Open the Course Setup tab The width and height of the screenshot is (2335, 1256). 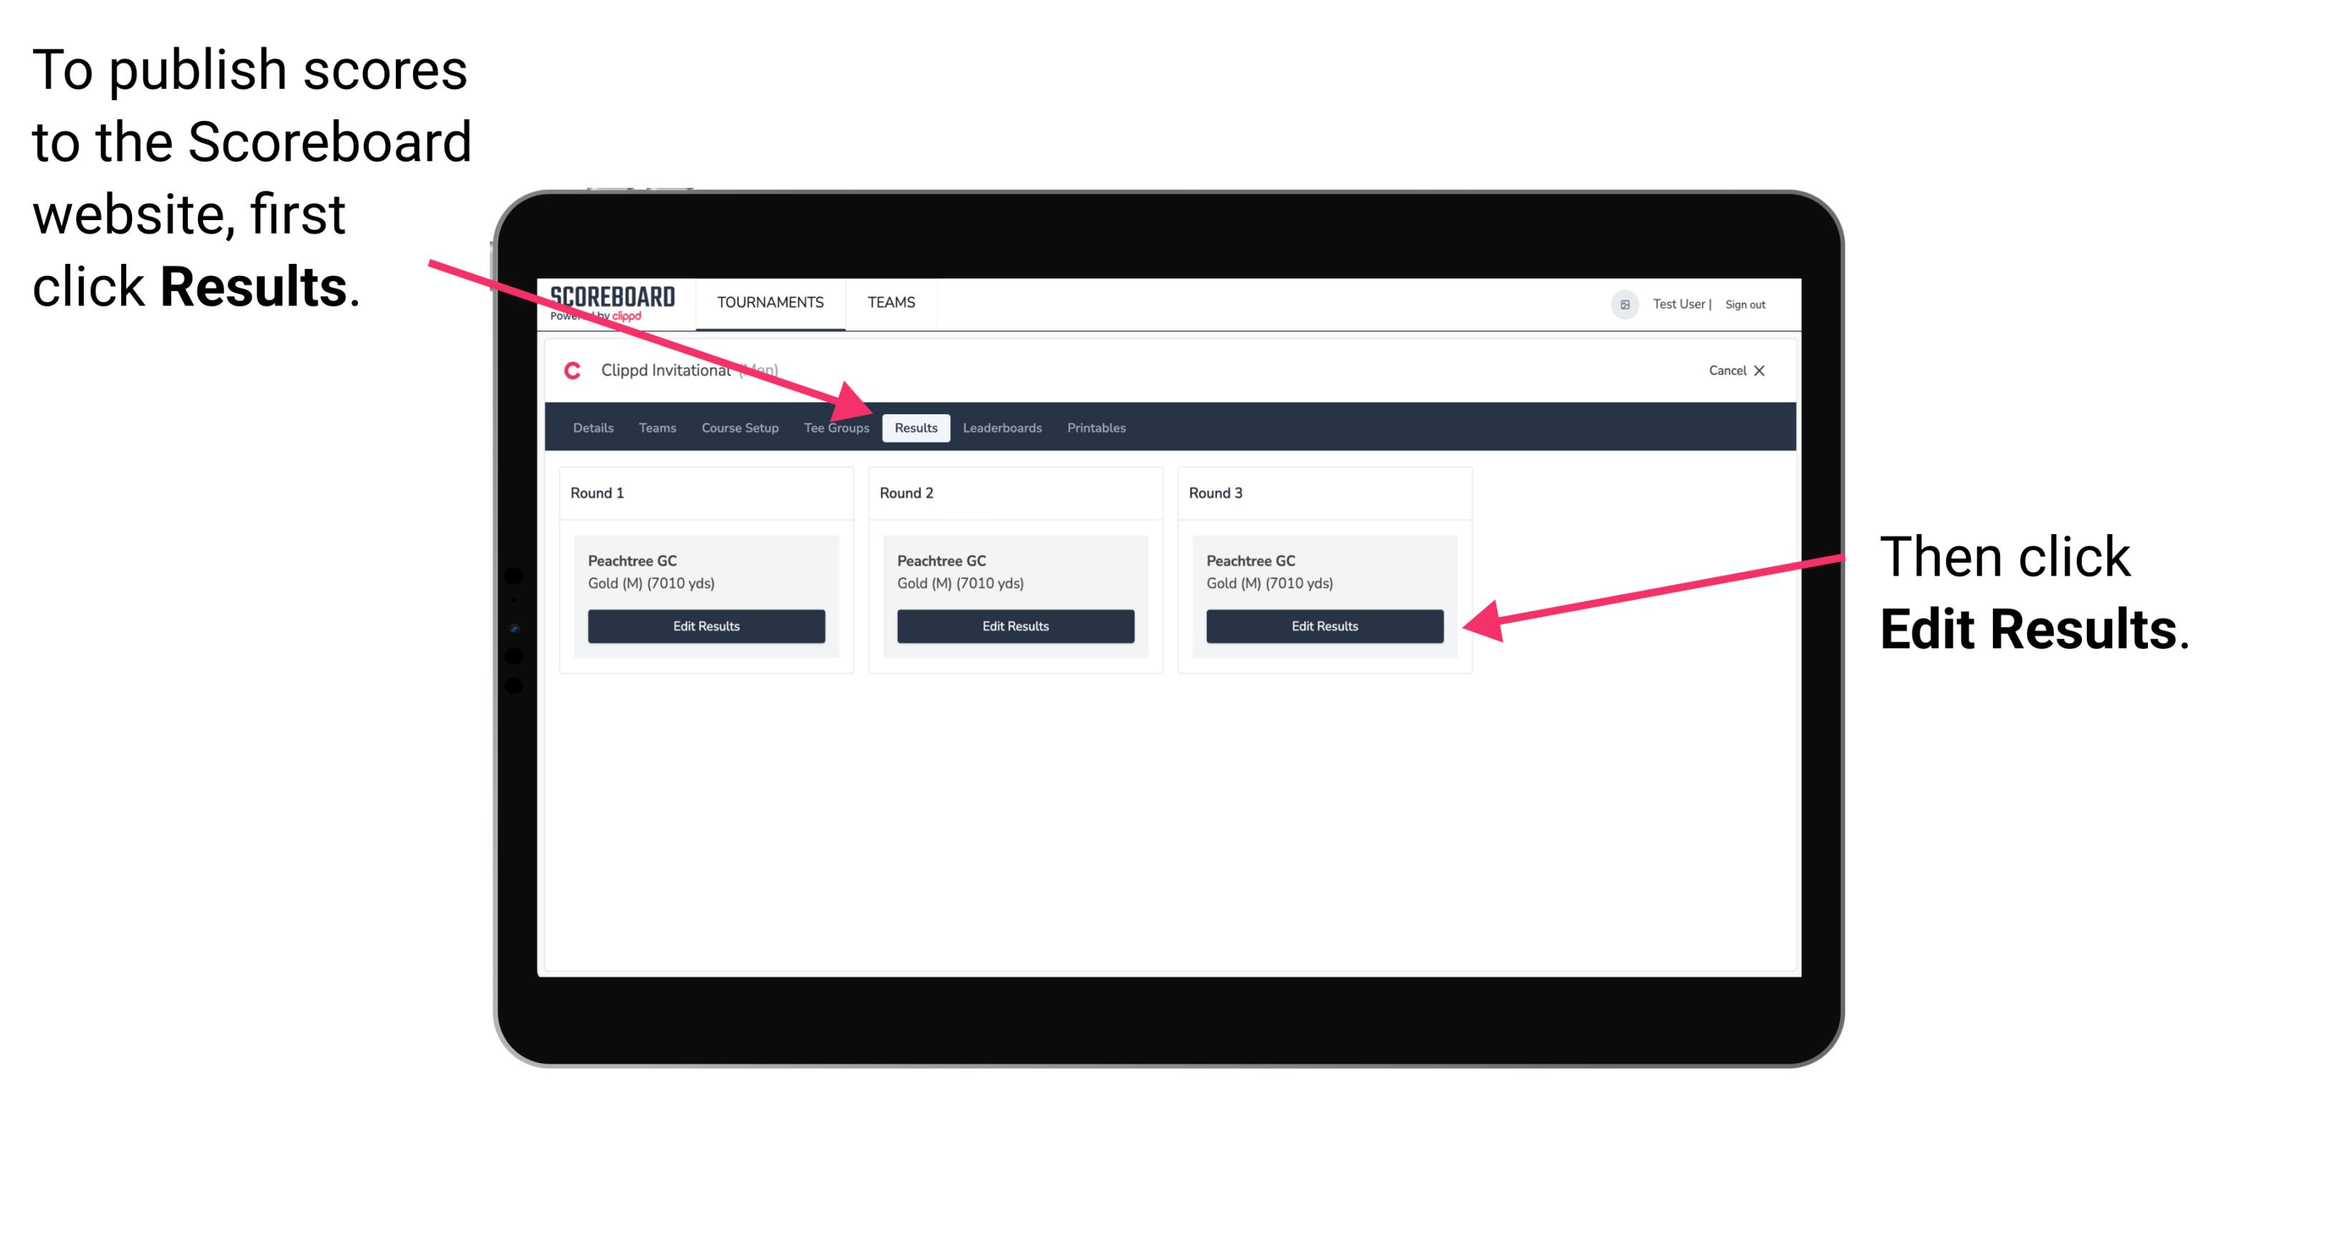click(739, 429)
